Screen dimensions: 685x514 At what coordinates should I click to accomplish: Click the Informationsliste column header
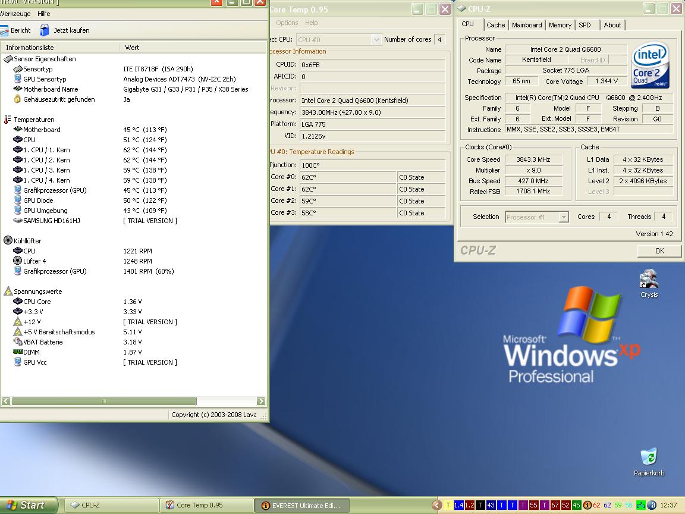pyautogui.click(x=60, y=47)
